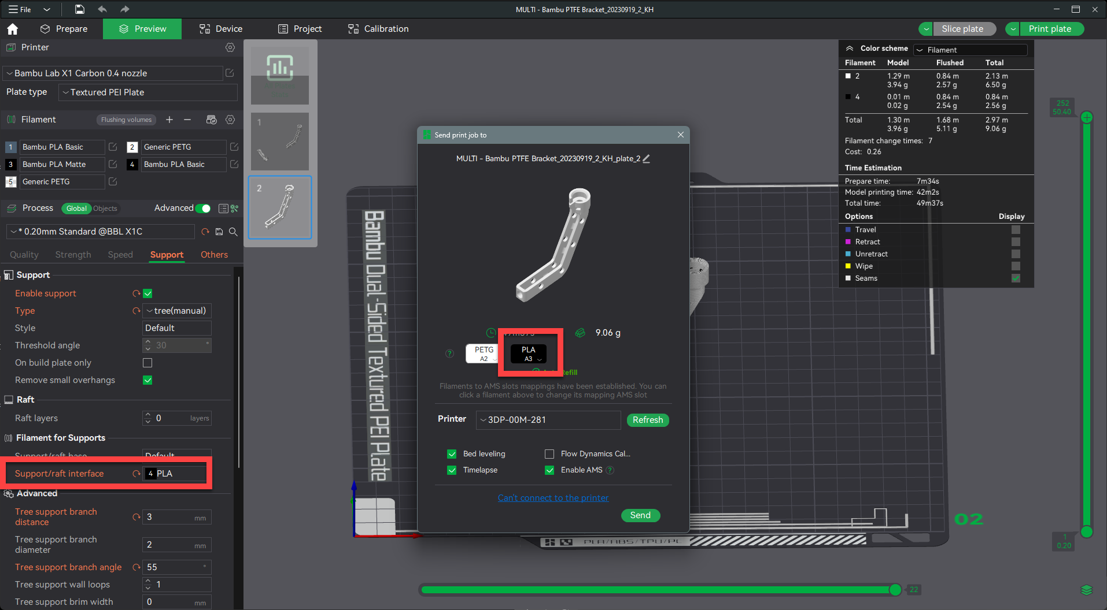Open the Strength settings tab
Viewport: 1107px width, 610px height.
73,254
